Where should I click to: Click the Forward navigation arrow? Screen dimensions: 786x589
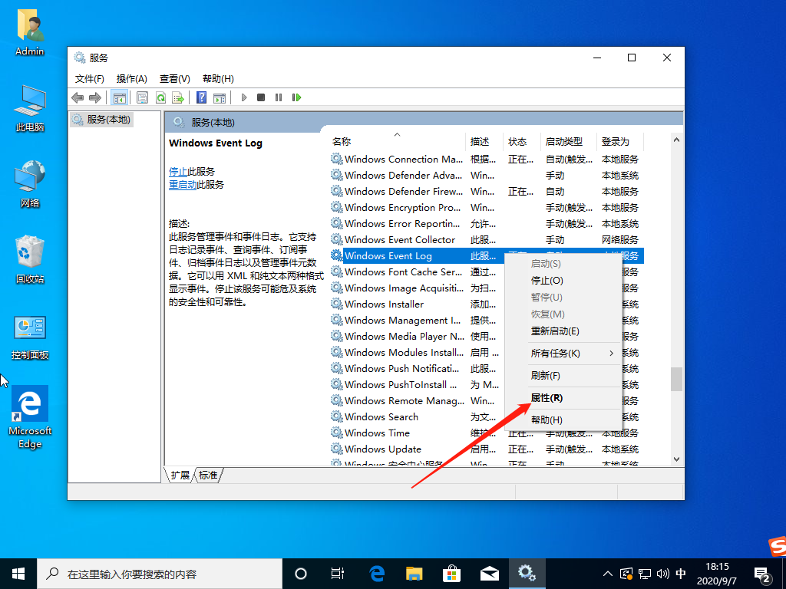click(x=94, y=97)
